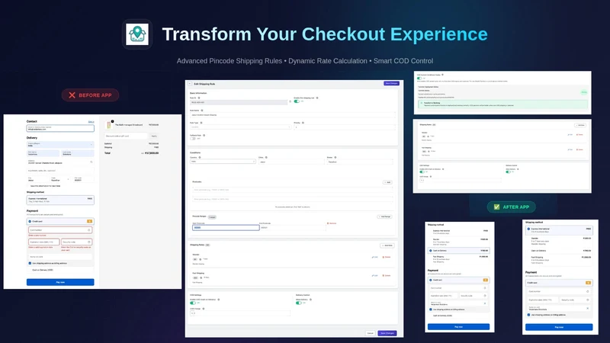Select Cash on Delivery in the left After App checkout

[x=459, y=251]
